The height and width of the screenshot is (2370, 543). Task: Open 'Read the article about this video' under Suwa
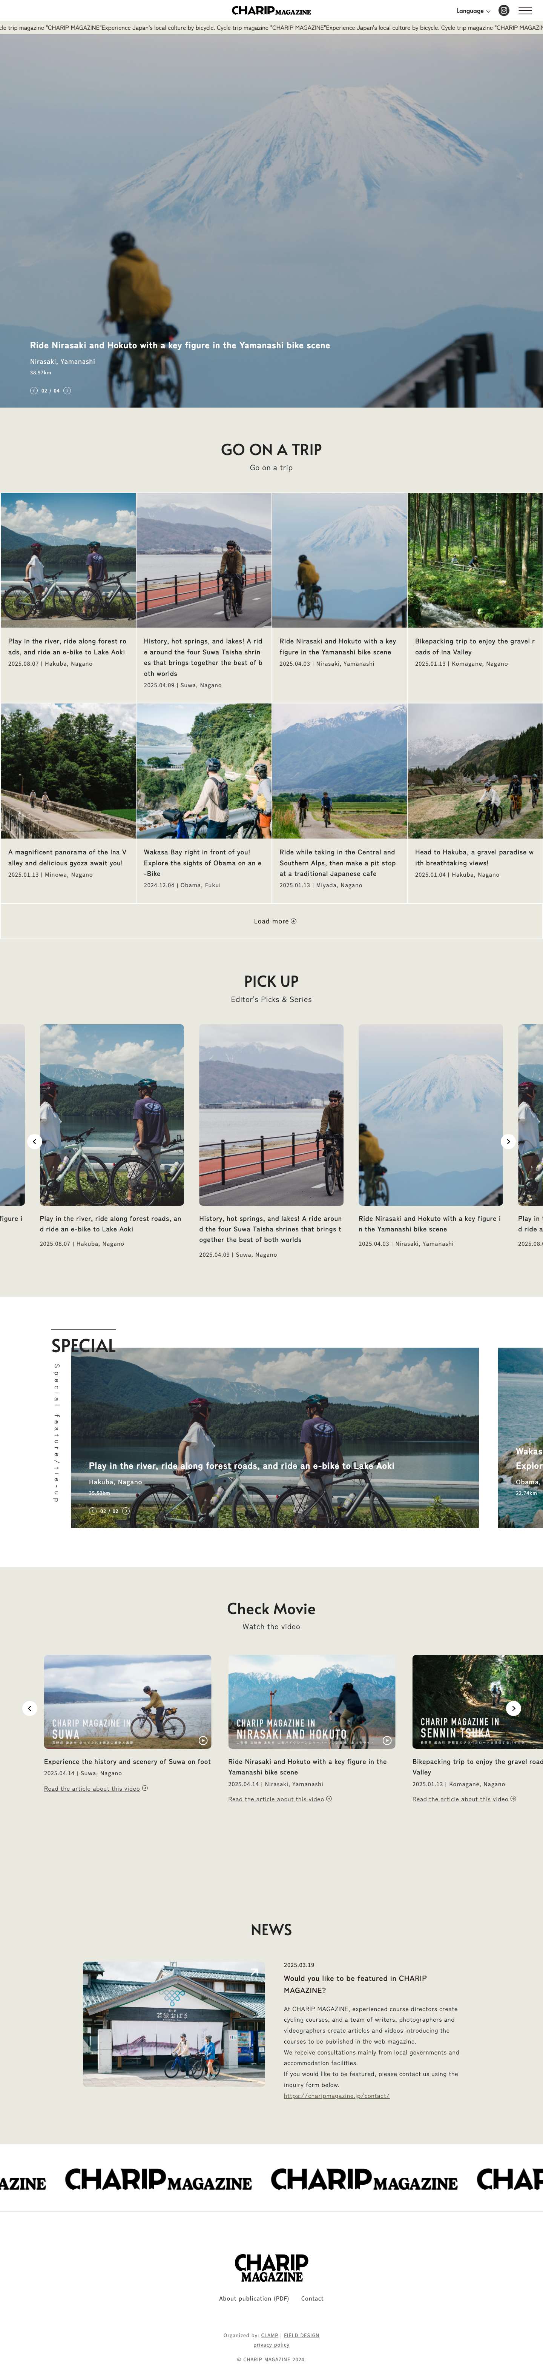tap(95, 1788)
